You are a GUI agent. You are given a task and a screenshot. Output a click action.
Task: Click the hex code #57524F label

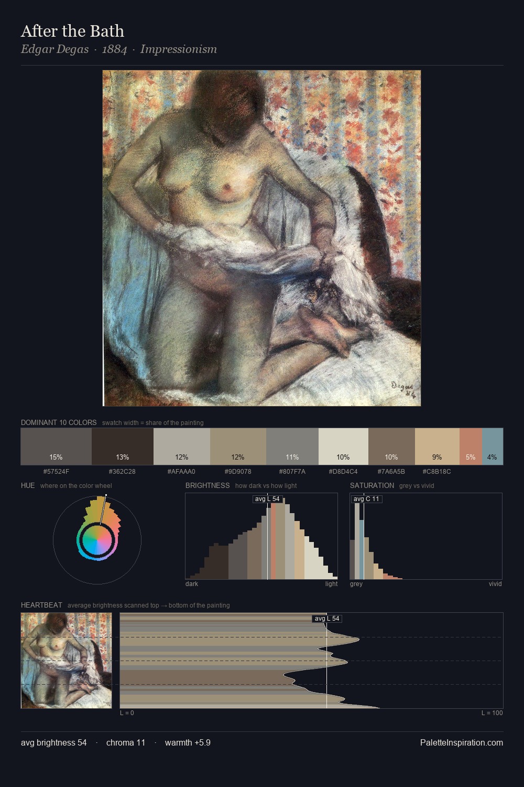click(x=56, y=472)
